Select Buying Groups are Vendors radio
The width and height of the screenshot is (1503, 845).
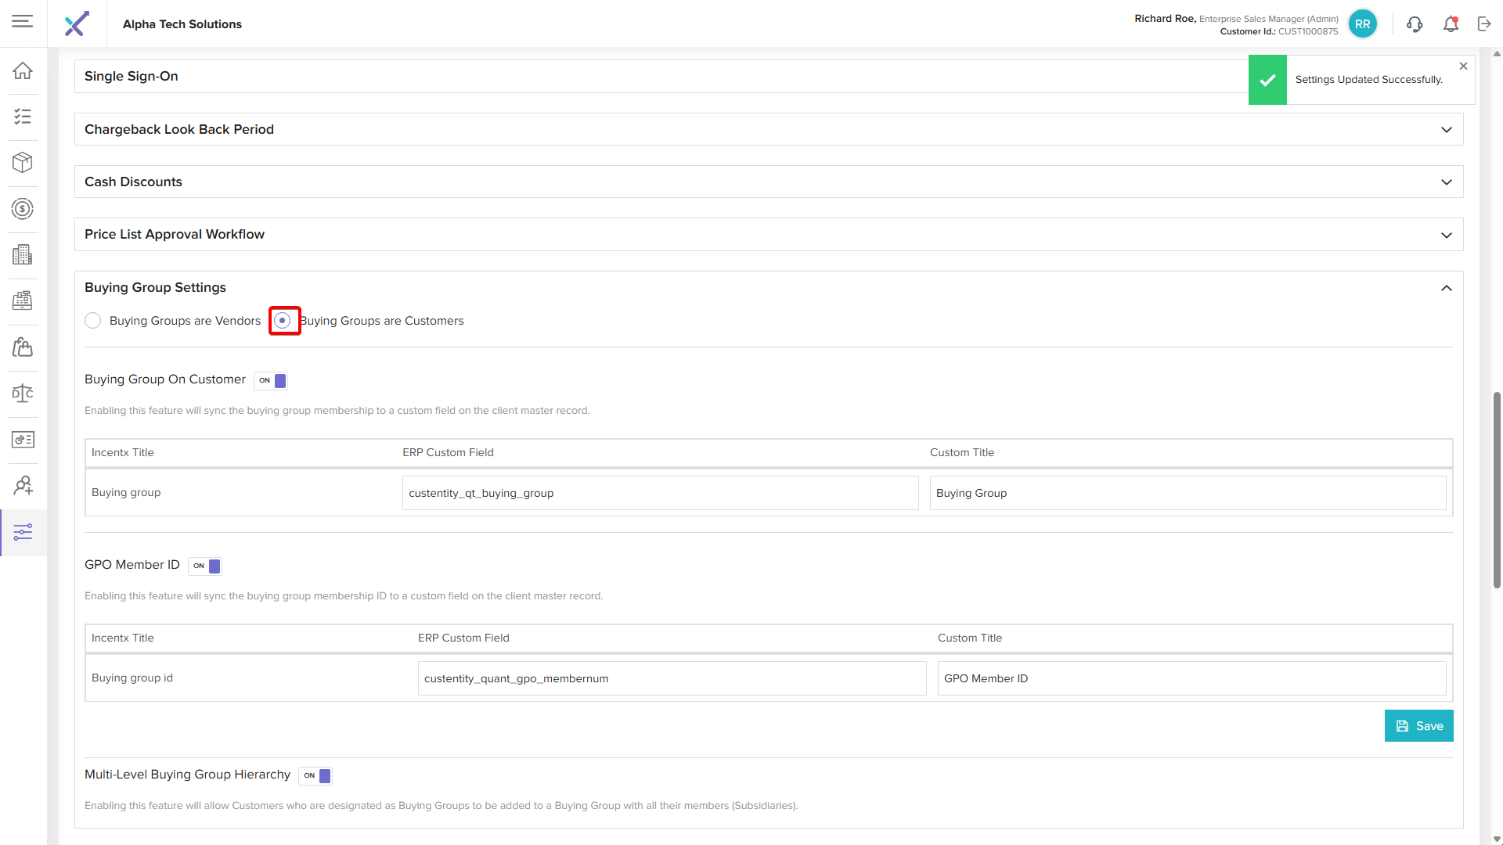click(x=93, y=321)
